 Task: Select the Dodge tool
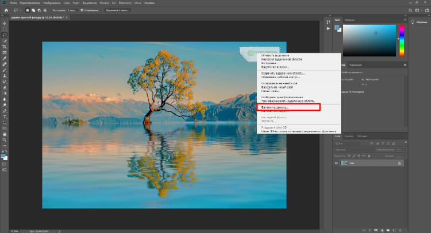[5, 105]
